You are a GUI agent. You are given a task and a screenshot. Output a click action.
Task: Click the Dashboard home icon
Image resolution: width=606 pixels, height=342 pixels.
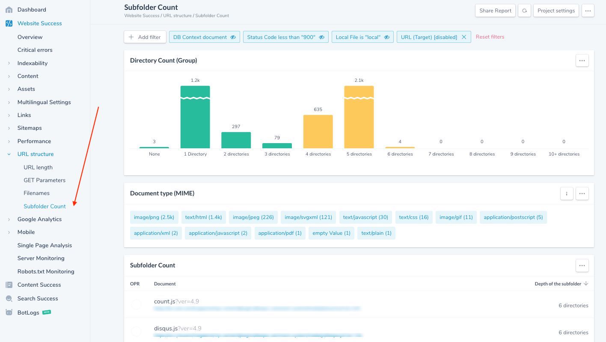click(8, 9)
